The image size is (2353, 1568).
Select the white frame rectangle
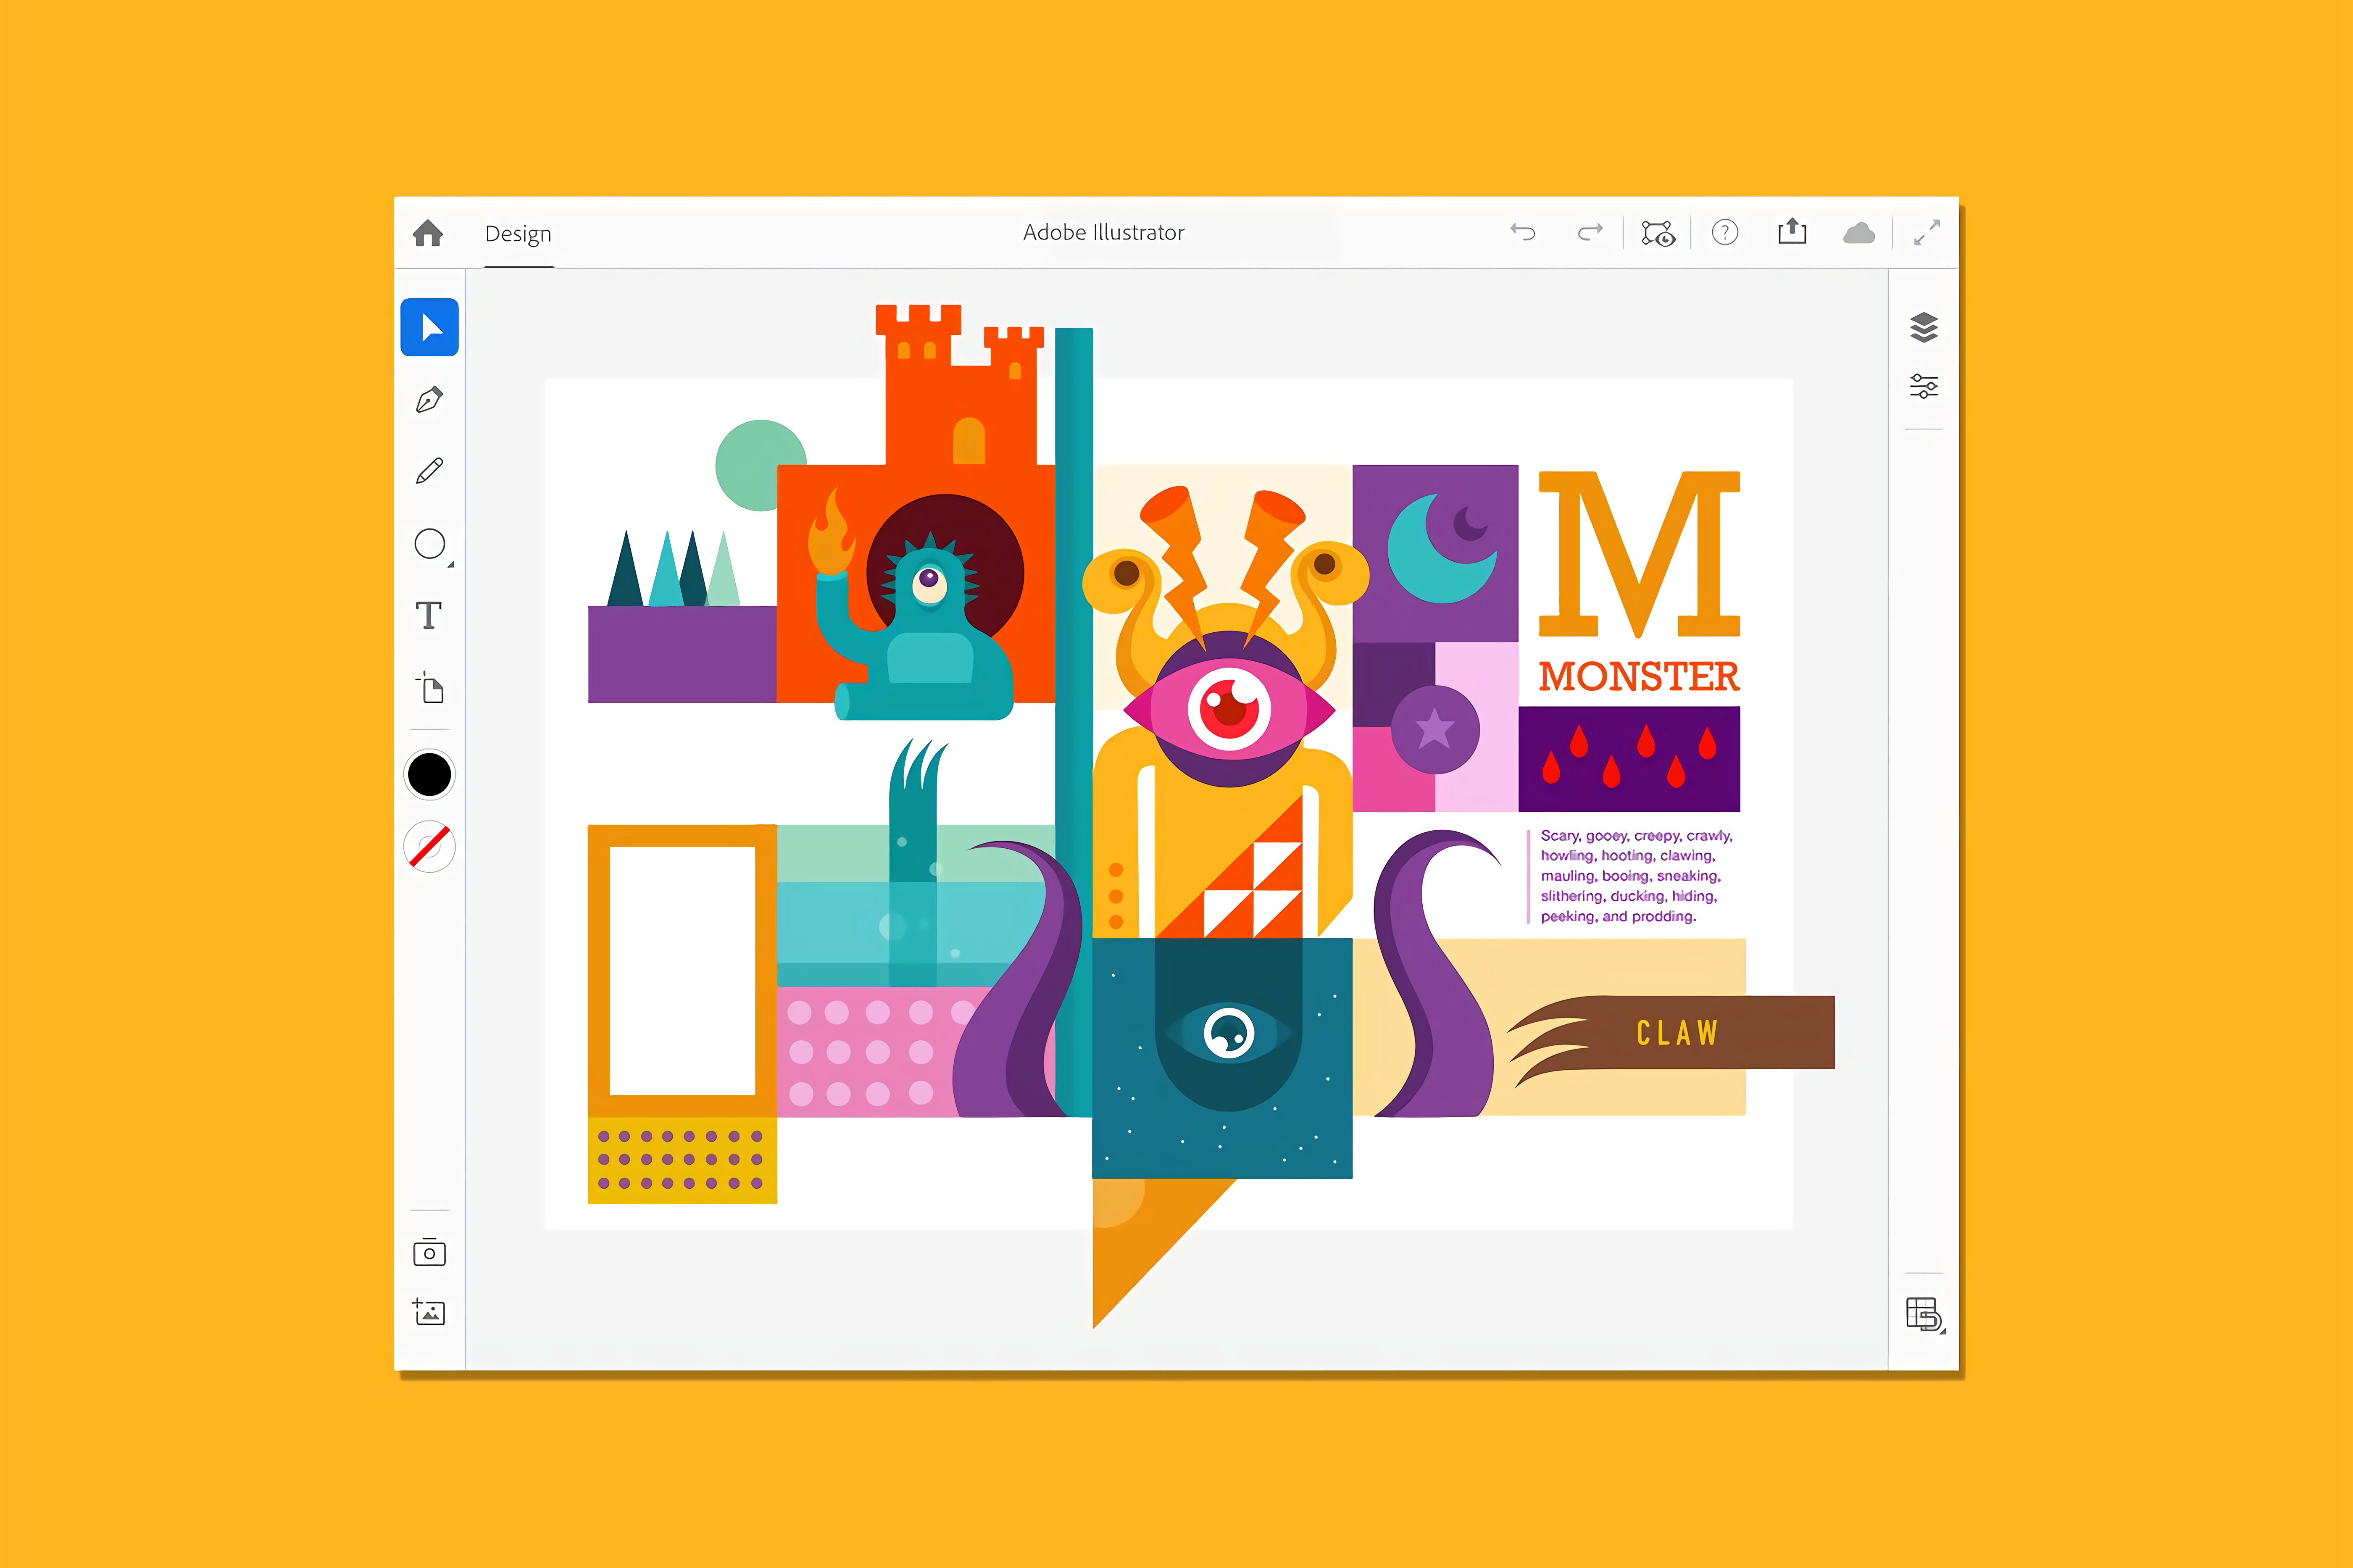(x=682, y=971)
